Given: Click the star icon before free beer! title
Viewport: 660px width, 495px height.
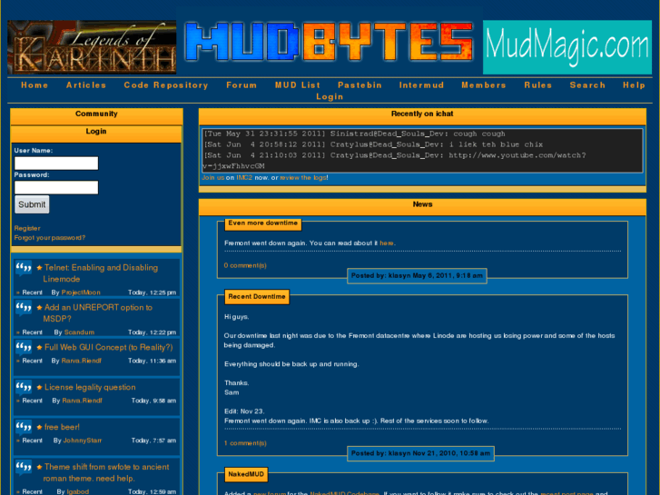Looking at the screenshot, I should tap(39, 427).
